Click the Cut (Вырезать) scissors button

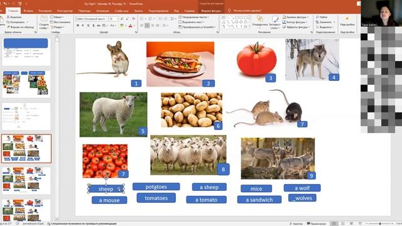click(x=14, y=17)
